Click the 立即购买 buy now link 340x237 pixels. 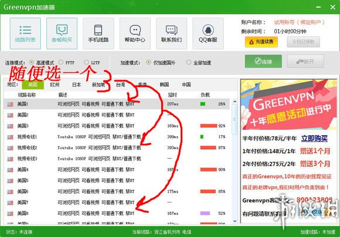314,138
